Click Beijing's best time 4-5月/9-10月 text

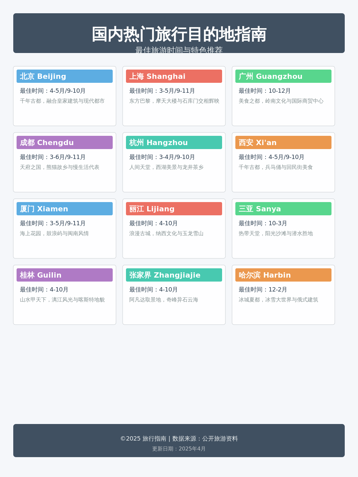pos(52,90)
